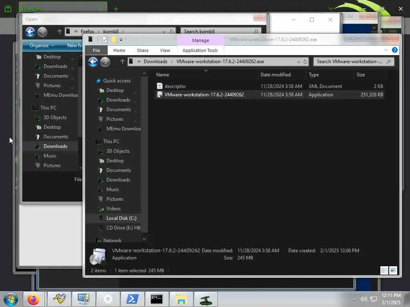
Task: Click Search VMware-workstation search box
Action: 354,62
